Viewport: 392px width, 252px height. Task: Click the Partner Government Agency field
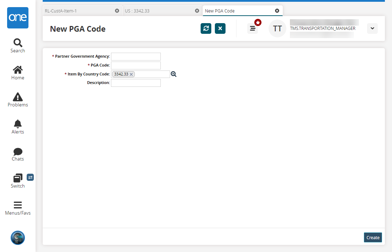[x=136, y=57]
